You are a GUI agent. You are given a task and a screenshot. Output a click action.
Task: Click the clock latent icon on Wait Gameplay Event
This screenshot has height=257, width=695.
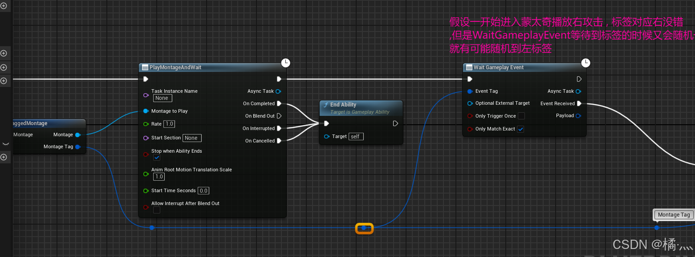(x=585, y=62)
